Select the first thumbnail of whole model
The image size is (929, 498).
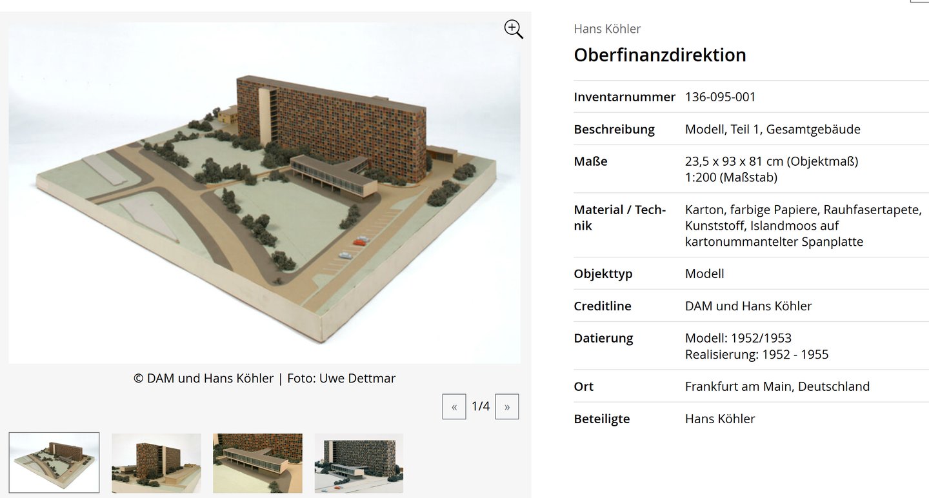tap(54, 463)
